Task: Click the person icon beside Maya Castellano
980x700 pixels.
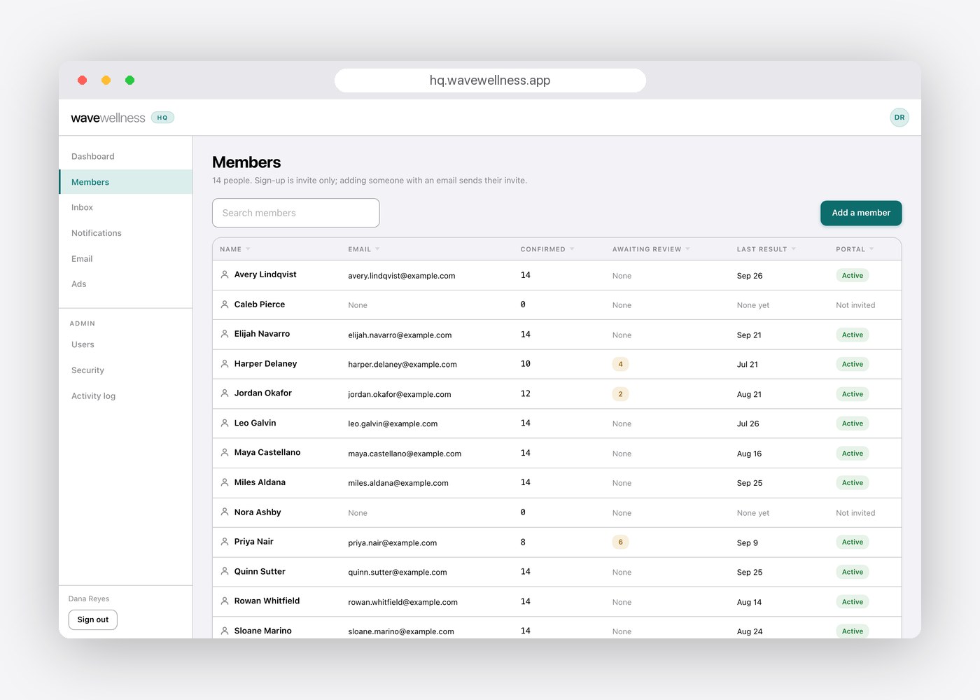Action: click(225, 453)
